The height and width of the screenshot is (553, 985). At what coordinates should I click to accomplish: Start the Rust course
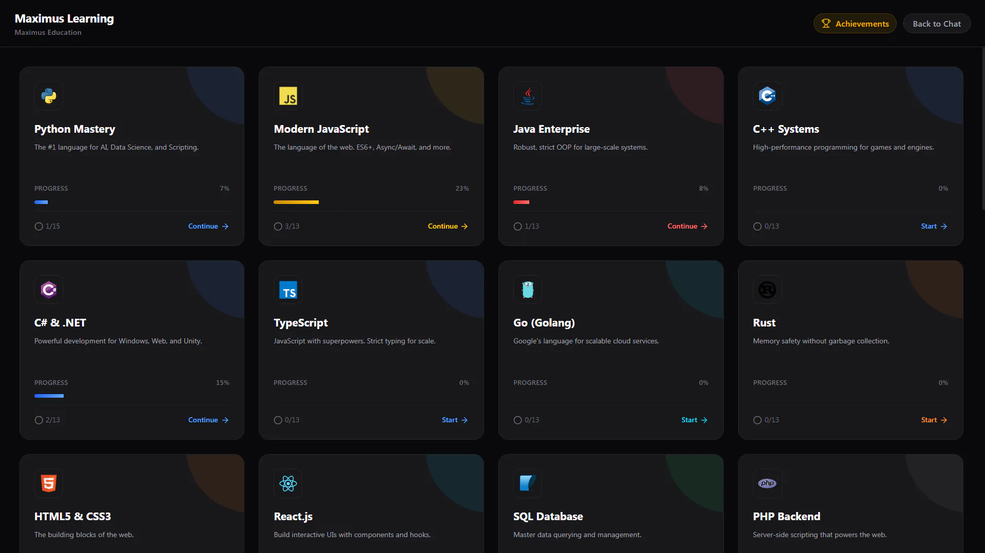point(934,420)
